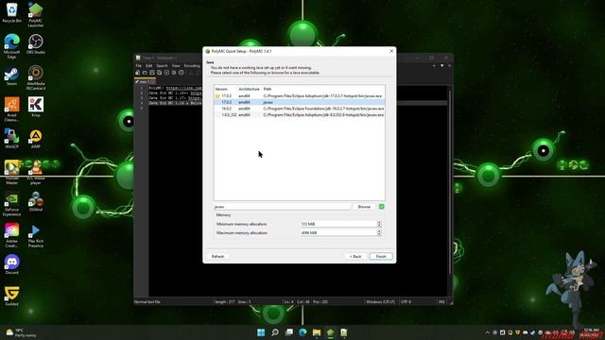Click Java path input field
The width and height of the screenshot is (605, 340).
(282, 207)
